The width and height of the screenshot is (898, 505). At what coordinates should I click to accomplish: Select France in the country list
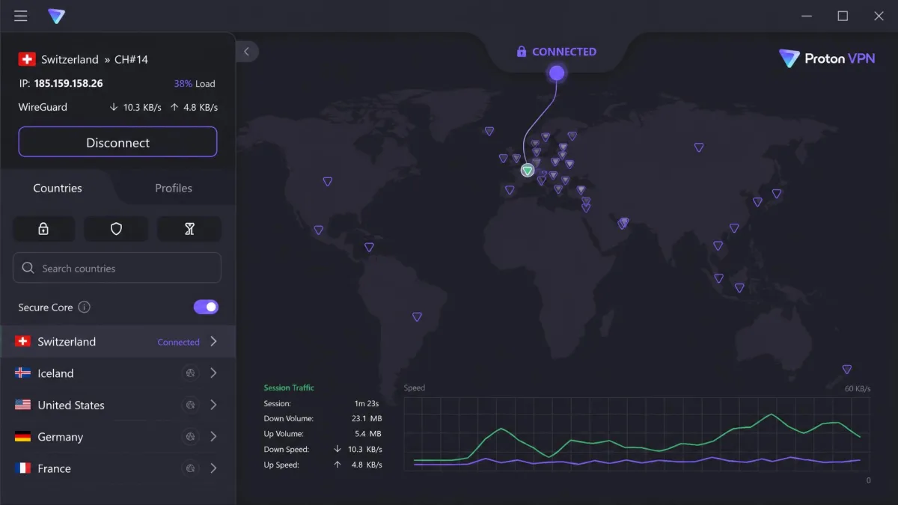pos(117,468)
